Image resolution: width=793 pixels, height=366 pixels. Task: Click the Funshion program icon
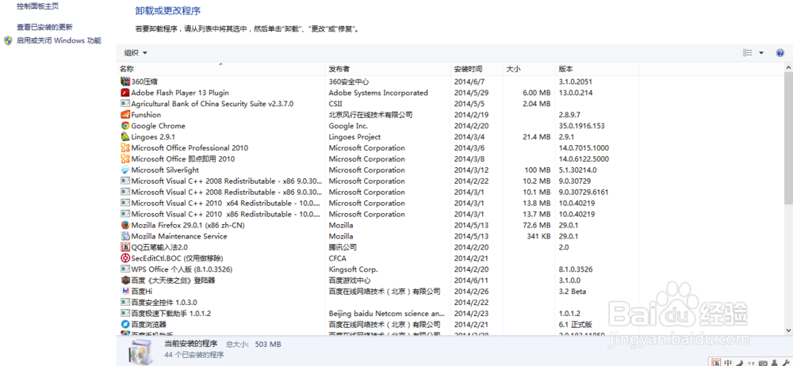click(x=125, y=115)
